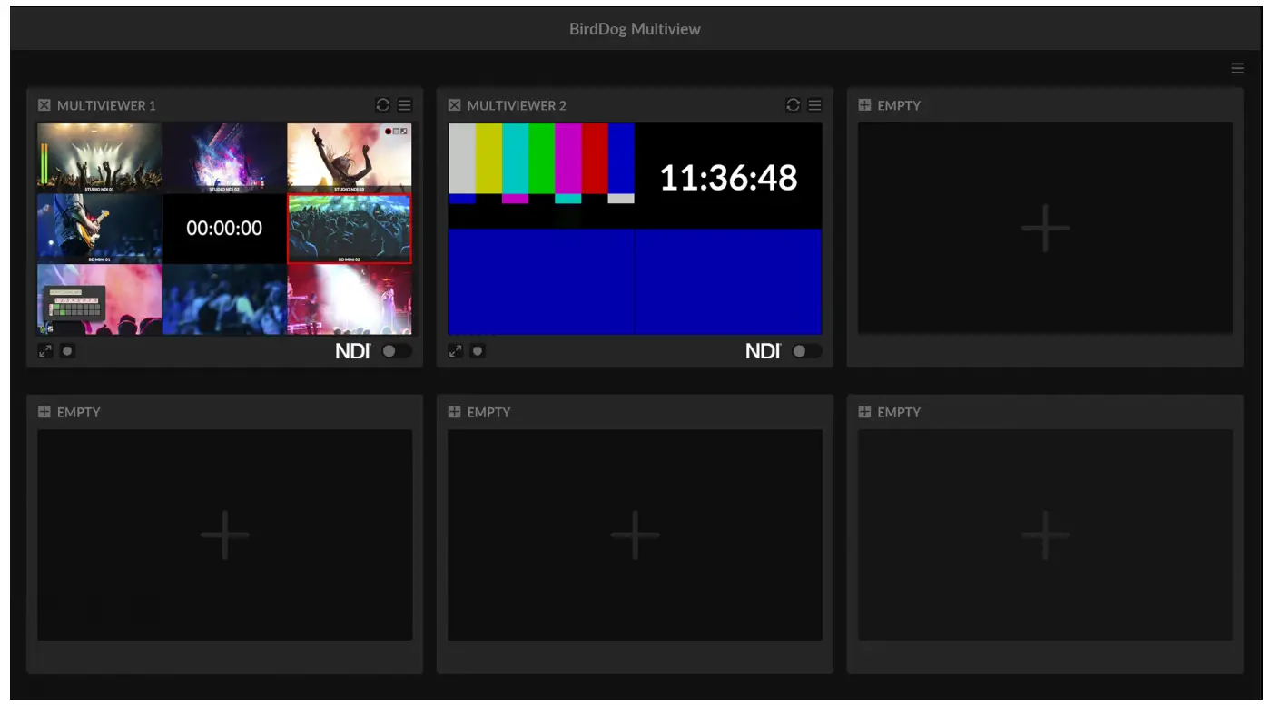This screenshot has height=705, width=1272.
Task: Refresh the Multiviewer 1 panel
Action: point(383,105)
